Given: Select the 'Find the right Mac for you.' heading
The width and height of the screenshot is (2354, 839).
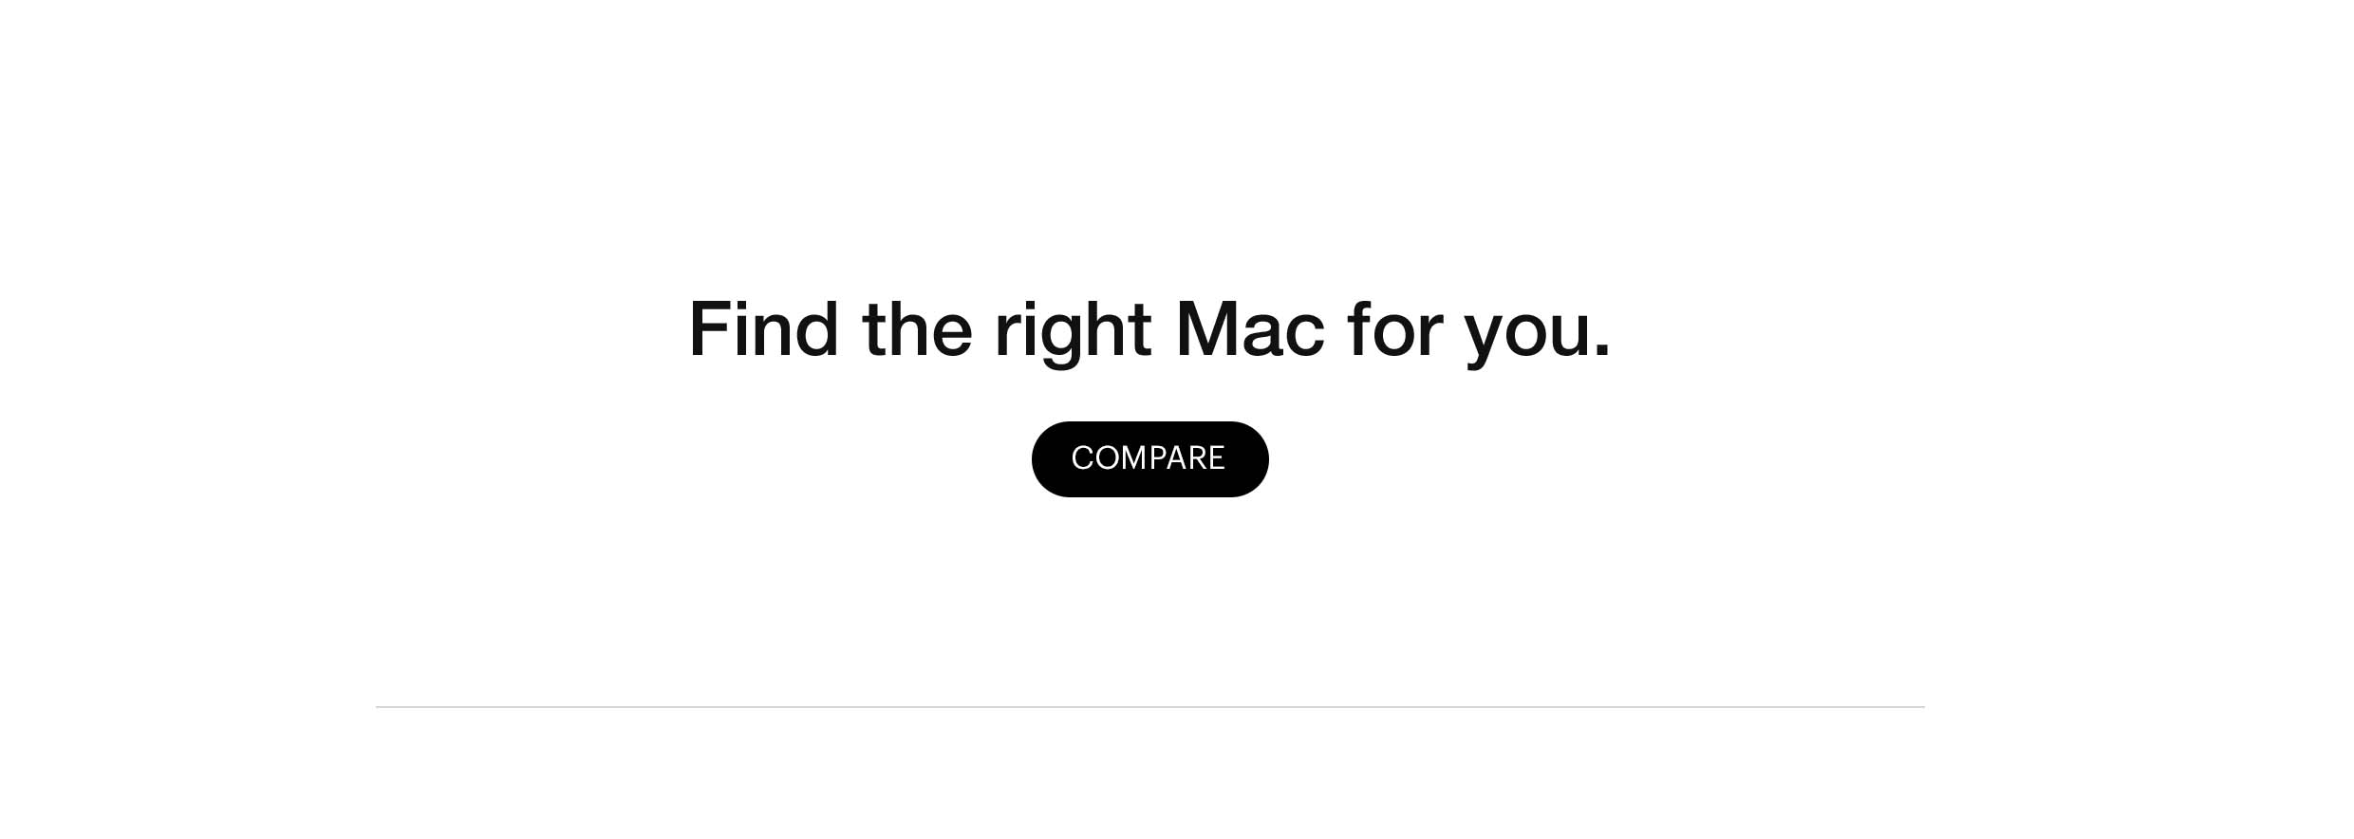Looking at the screenshot, I should (x=1149, y=330).
